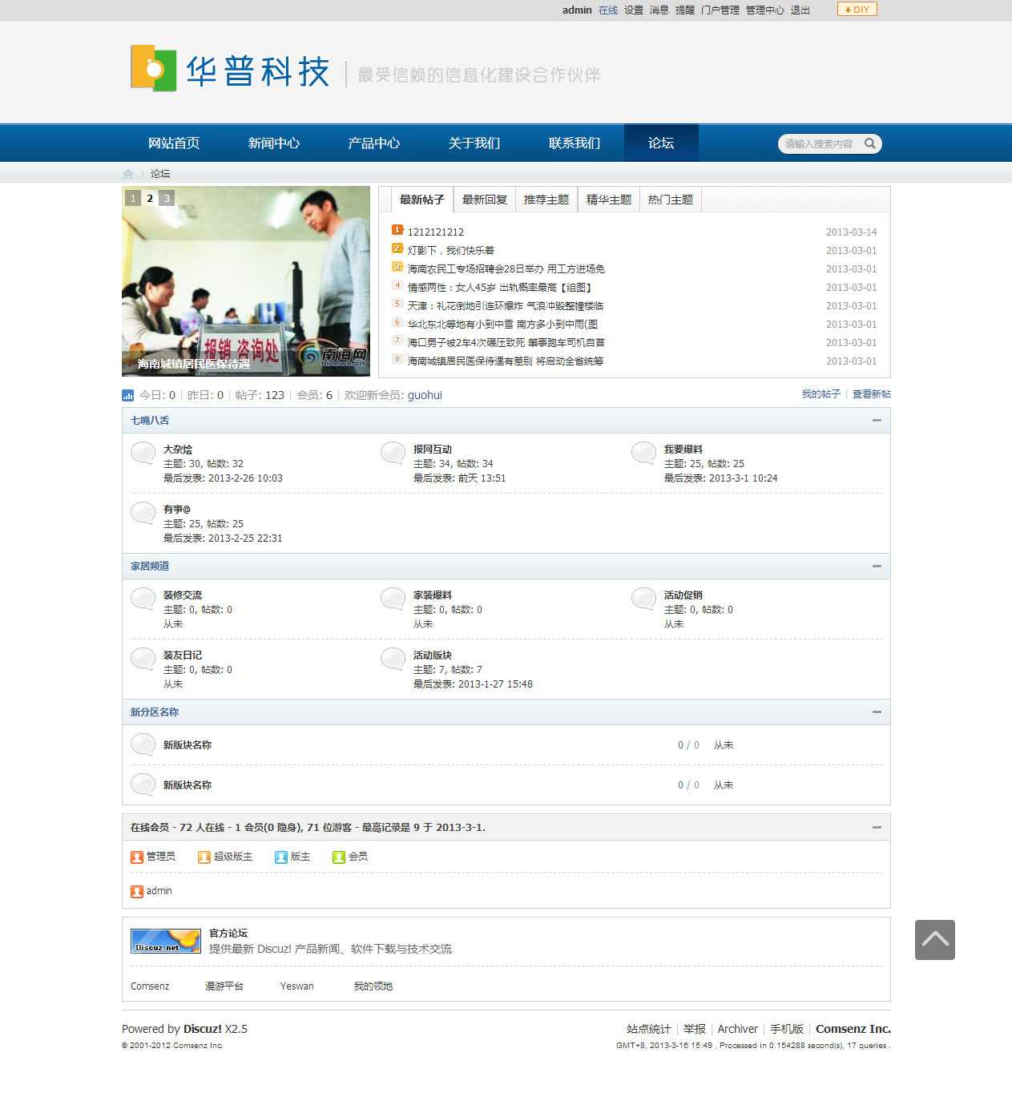Show slide 1 of the image slideshow
Image resolution: width=1012 pixels, height=1093 pixels.
pos(133,198)
